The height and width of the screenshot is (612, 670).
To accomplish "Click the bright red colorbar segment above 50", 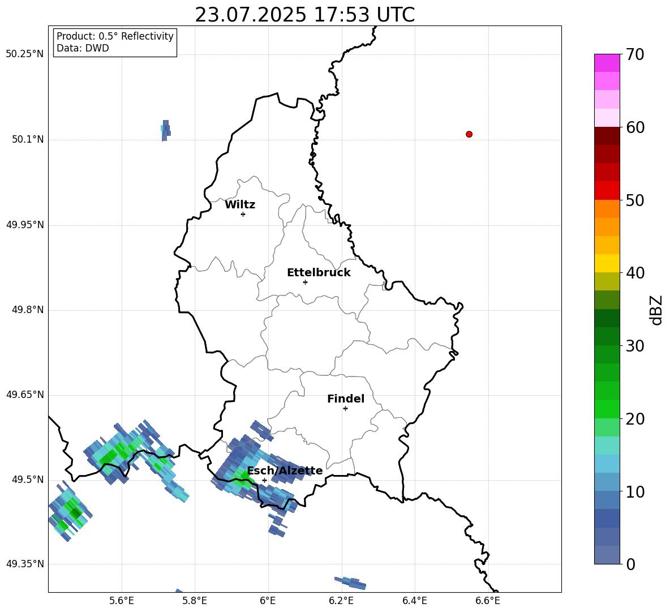I will (x=607, y=191).
